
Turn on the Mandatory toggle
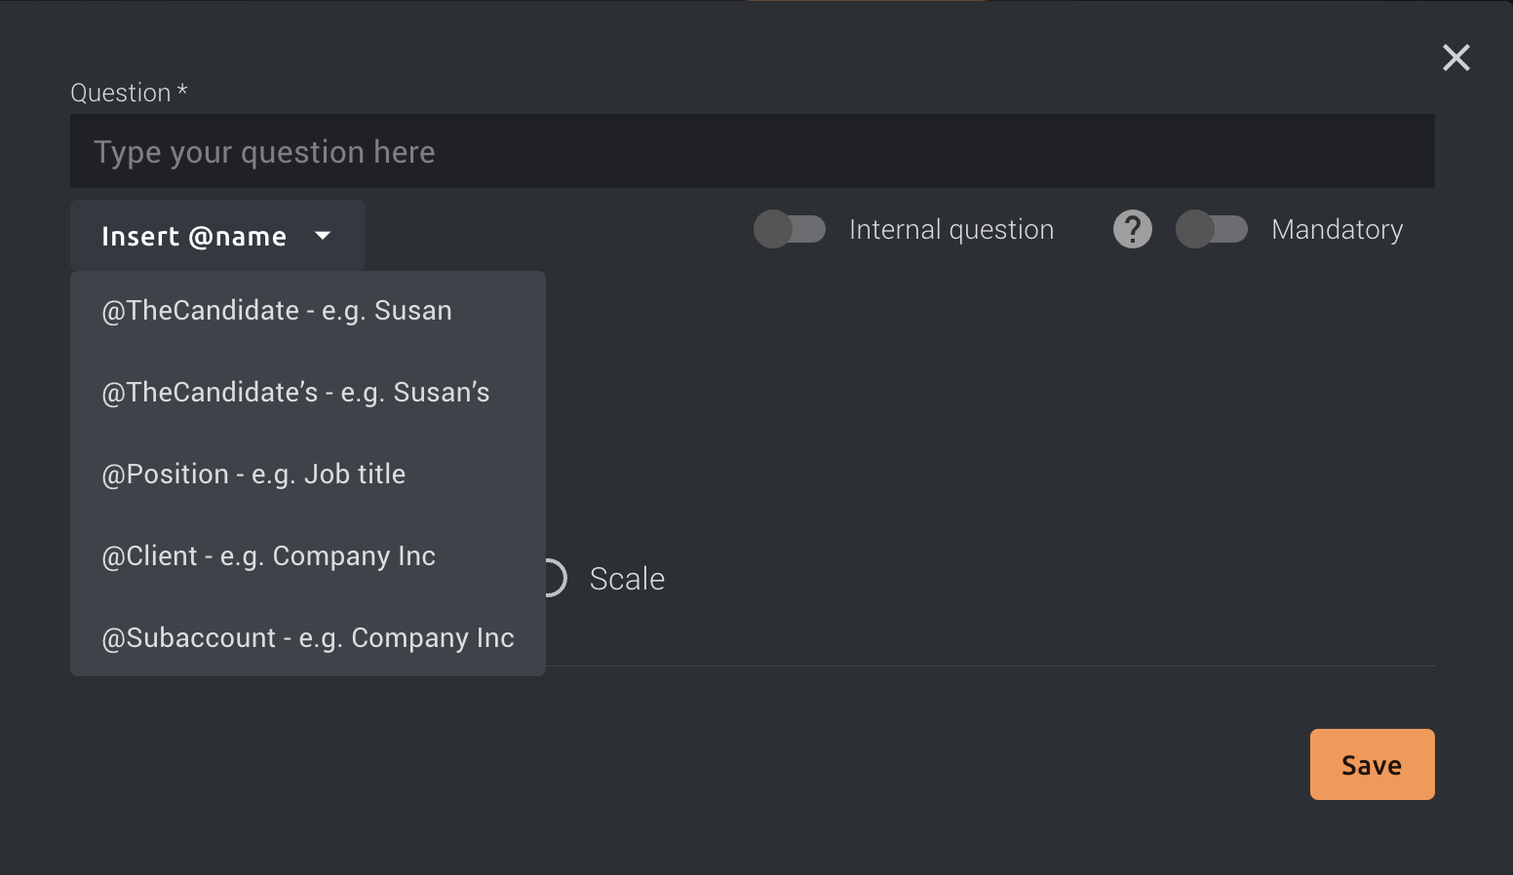1212,229
